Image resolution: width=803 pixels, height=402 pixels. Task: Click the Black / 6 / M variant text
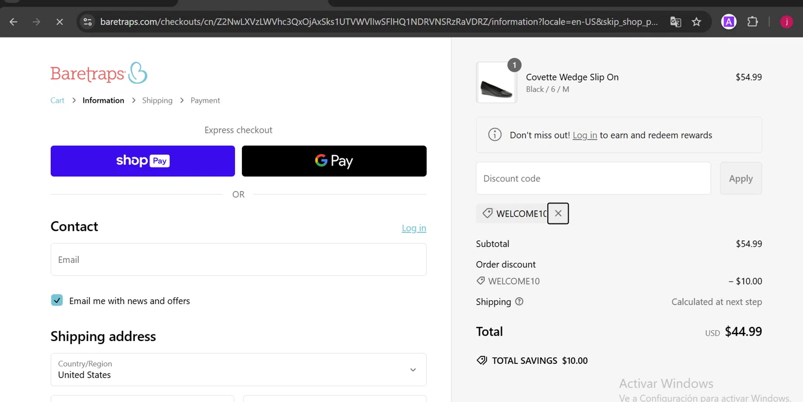(x=548, y=89)
